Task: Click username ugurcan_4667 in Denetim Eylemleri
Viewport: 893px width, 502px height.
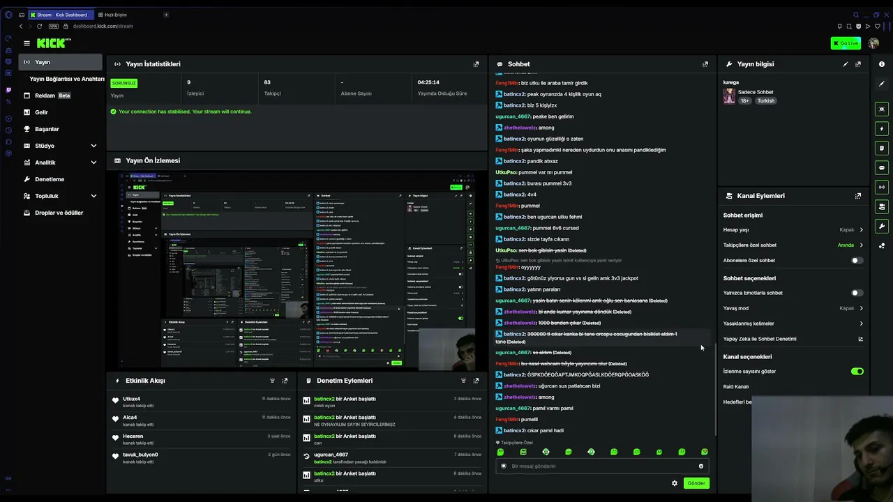Action: coord(331,455)
